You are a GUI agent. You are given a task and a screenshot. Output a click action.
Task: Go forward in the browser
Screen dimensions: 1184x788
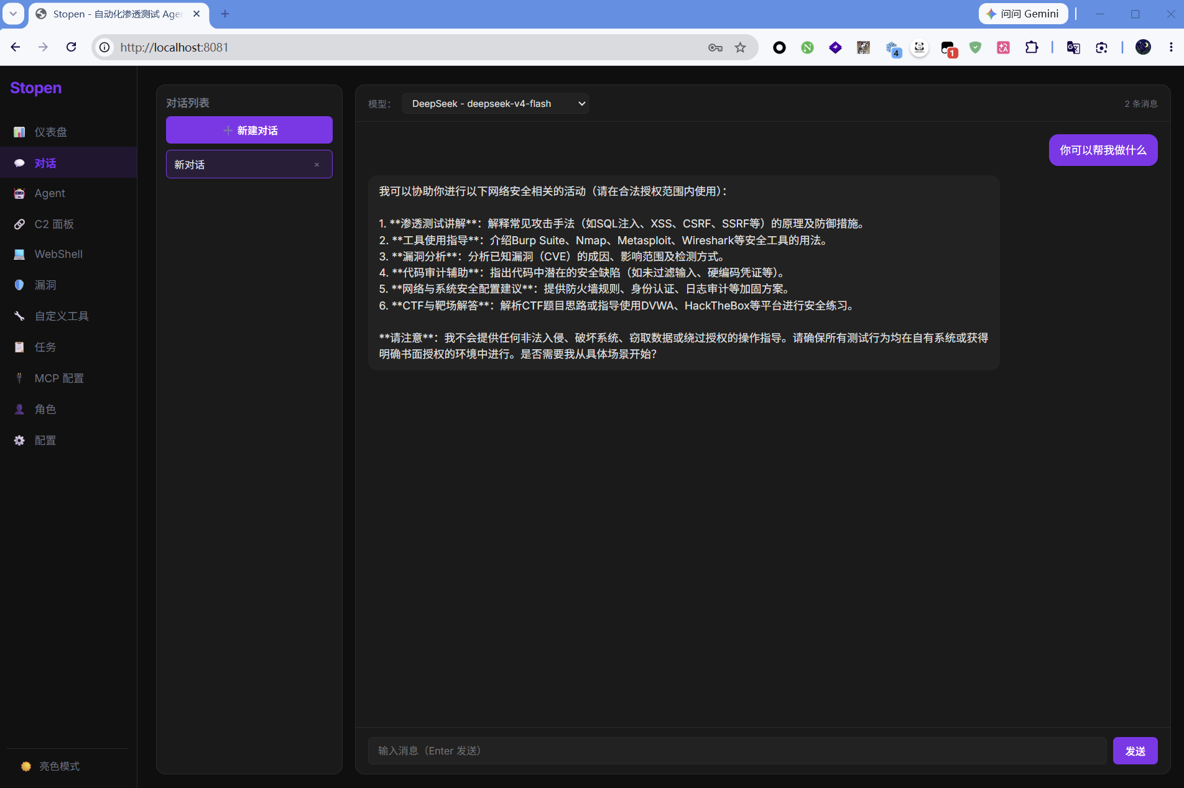pos(43,47)
